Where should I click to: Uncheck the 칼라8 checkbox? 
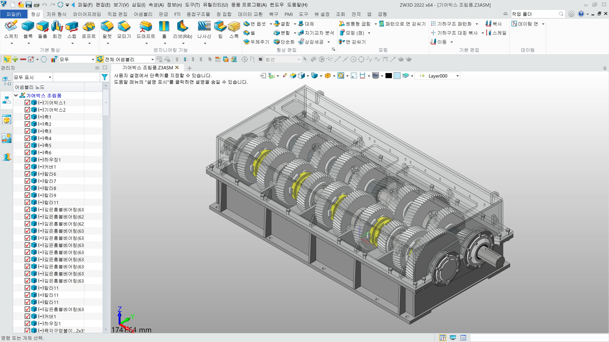coord(27,188)
